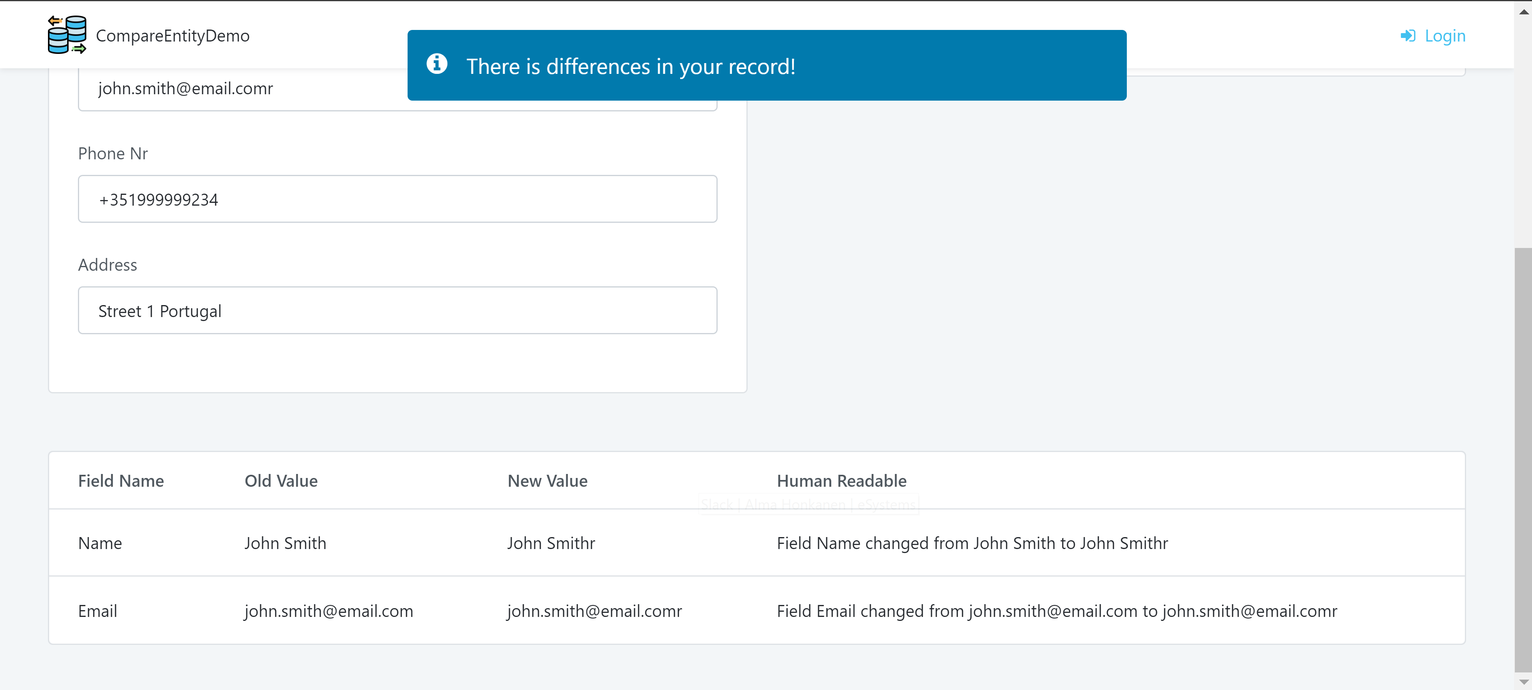Click the CompareEntityDemo database logo icon
The width and height of the screenshot is (1532, 690).
pos(67,35)
